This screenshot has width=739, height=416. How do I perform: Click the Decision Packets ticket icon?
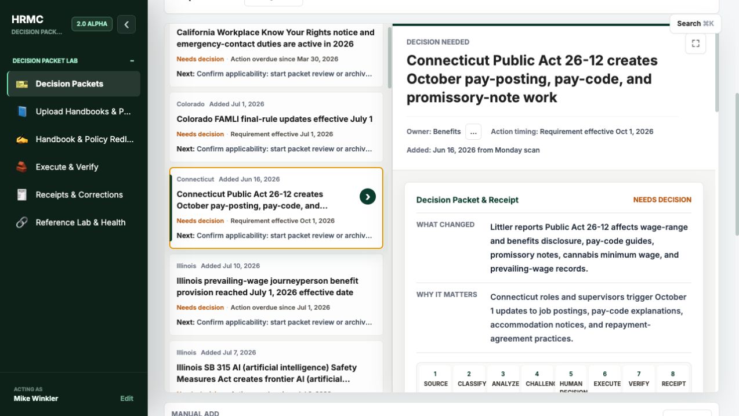click(22, 84)
